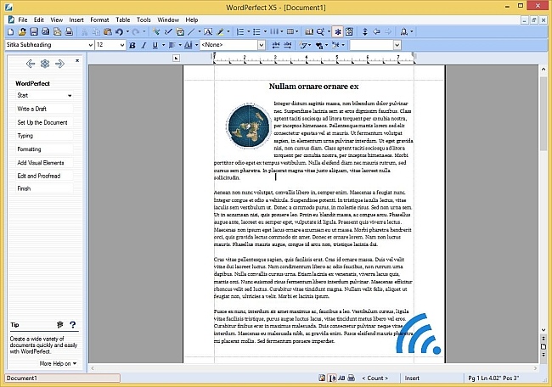Click the vertical scrollbar thumb

tap(544, 113)
